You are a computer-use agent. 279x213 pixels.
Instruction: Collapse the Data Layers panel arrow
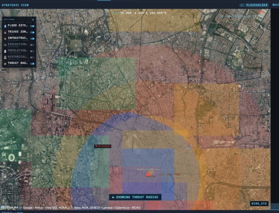click(x=33, y=19)
